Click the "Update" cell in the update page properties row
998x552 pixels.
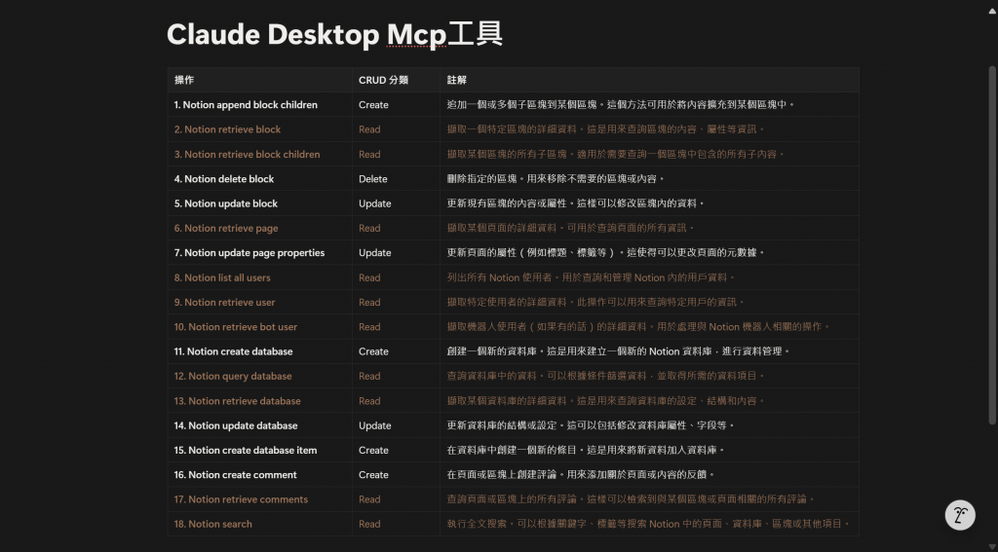pyautogui.click(x=396, y=252)
